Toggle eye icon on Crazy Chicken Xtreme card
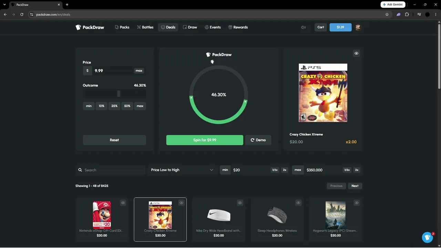This screenshot has width=441, height=248. (x=181, y=203)
